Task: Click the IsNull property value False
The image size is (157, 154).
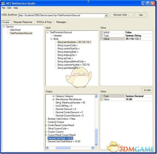Action: 139,32
